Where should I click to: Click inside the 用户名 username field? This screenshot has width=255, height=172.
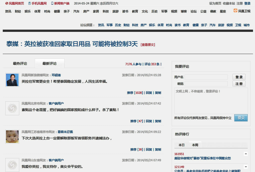pos(206,77)
